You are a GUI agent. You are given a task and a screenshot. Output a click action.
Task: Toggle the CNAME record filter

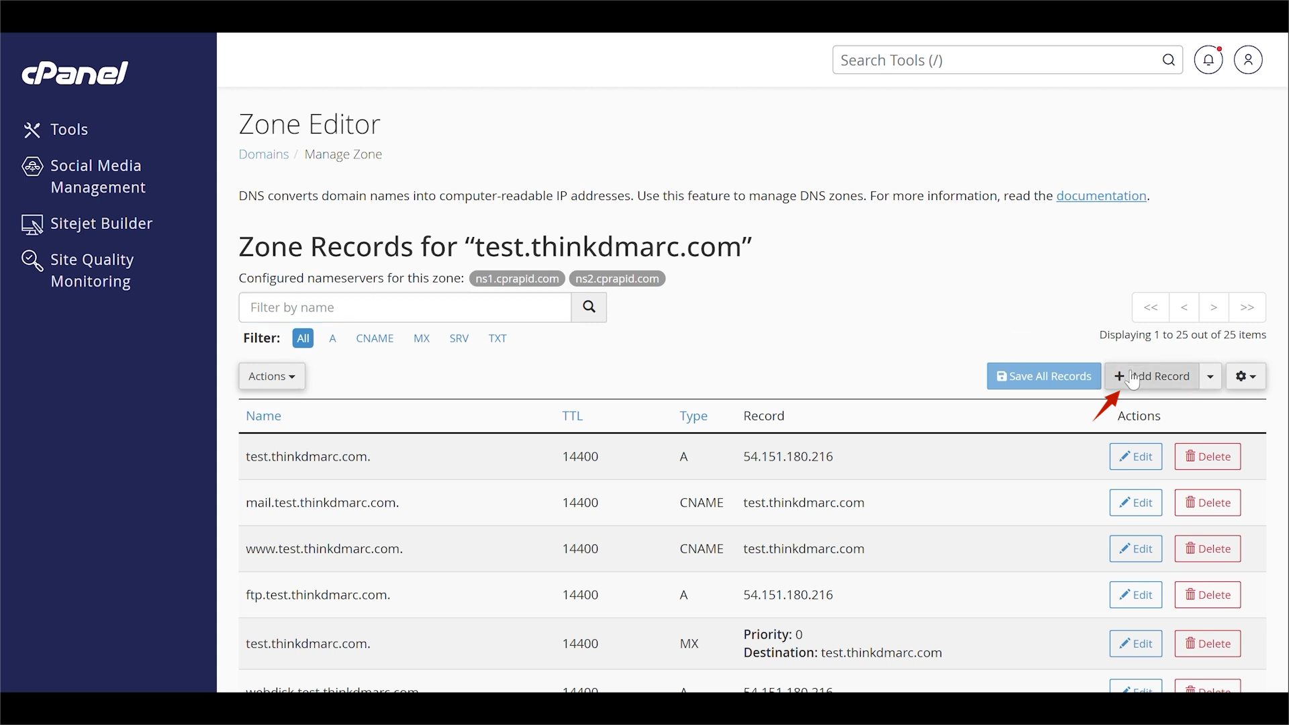point(375,338)
